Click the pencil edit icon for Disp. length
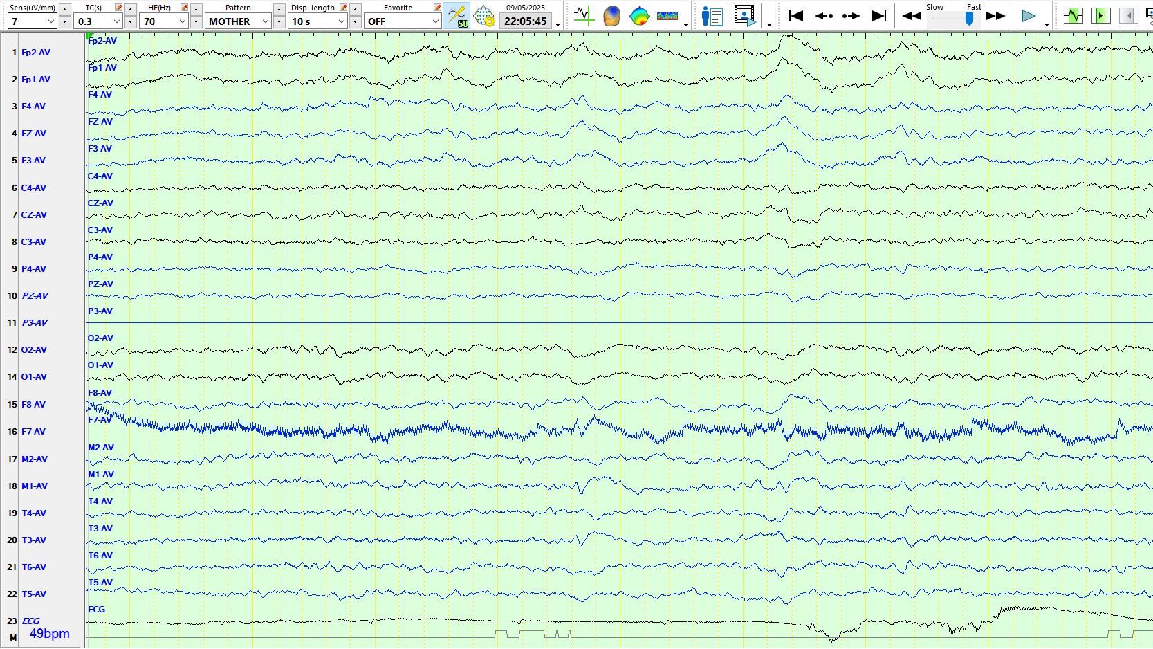The height and width of the screenshot is (649, 1153). click(343, 8)
